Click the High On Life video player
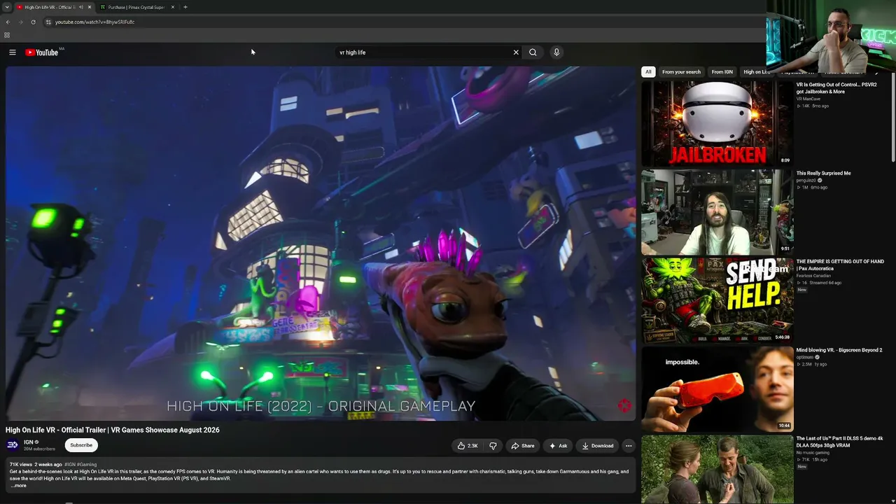The width and height of the screenshot is (896, 504). click(321, 244)
